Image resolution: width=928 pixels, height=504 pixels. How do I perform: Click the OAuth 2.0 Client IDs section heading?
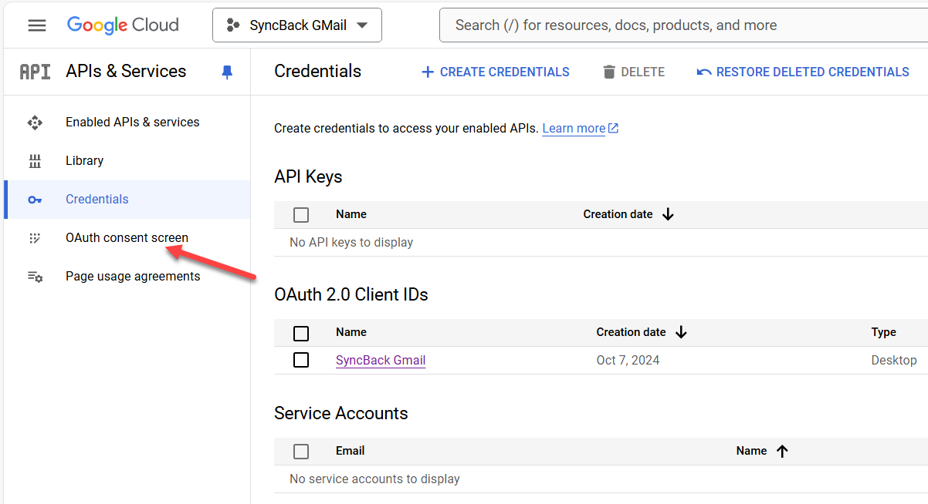coord(351,294)
